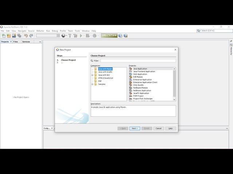
Task: Click the NetBeans Module puzzle icon
Action: (131, 88)
